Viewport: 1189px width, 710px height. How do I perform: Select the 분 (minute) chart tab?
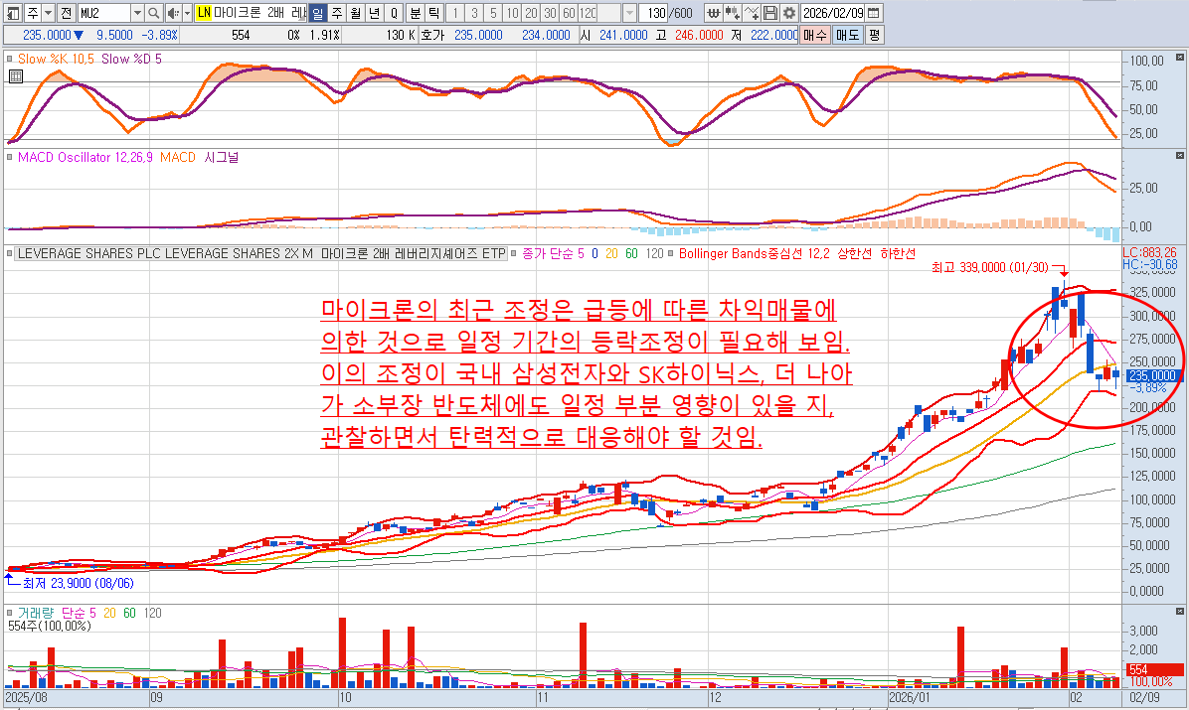tap(415, 13)
